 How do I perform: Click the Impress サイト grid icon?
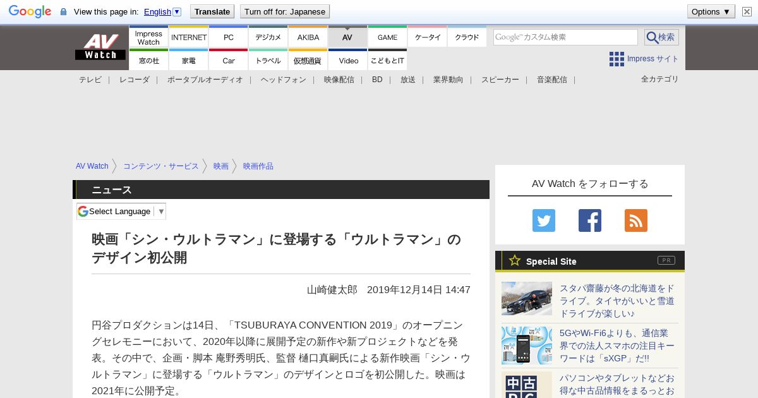coord(617,59)
